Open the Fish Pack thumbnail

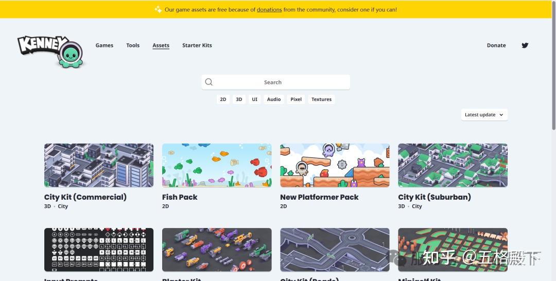(217, 165)
